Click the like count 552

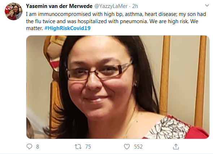pos(138,147)
